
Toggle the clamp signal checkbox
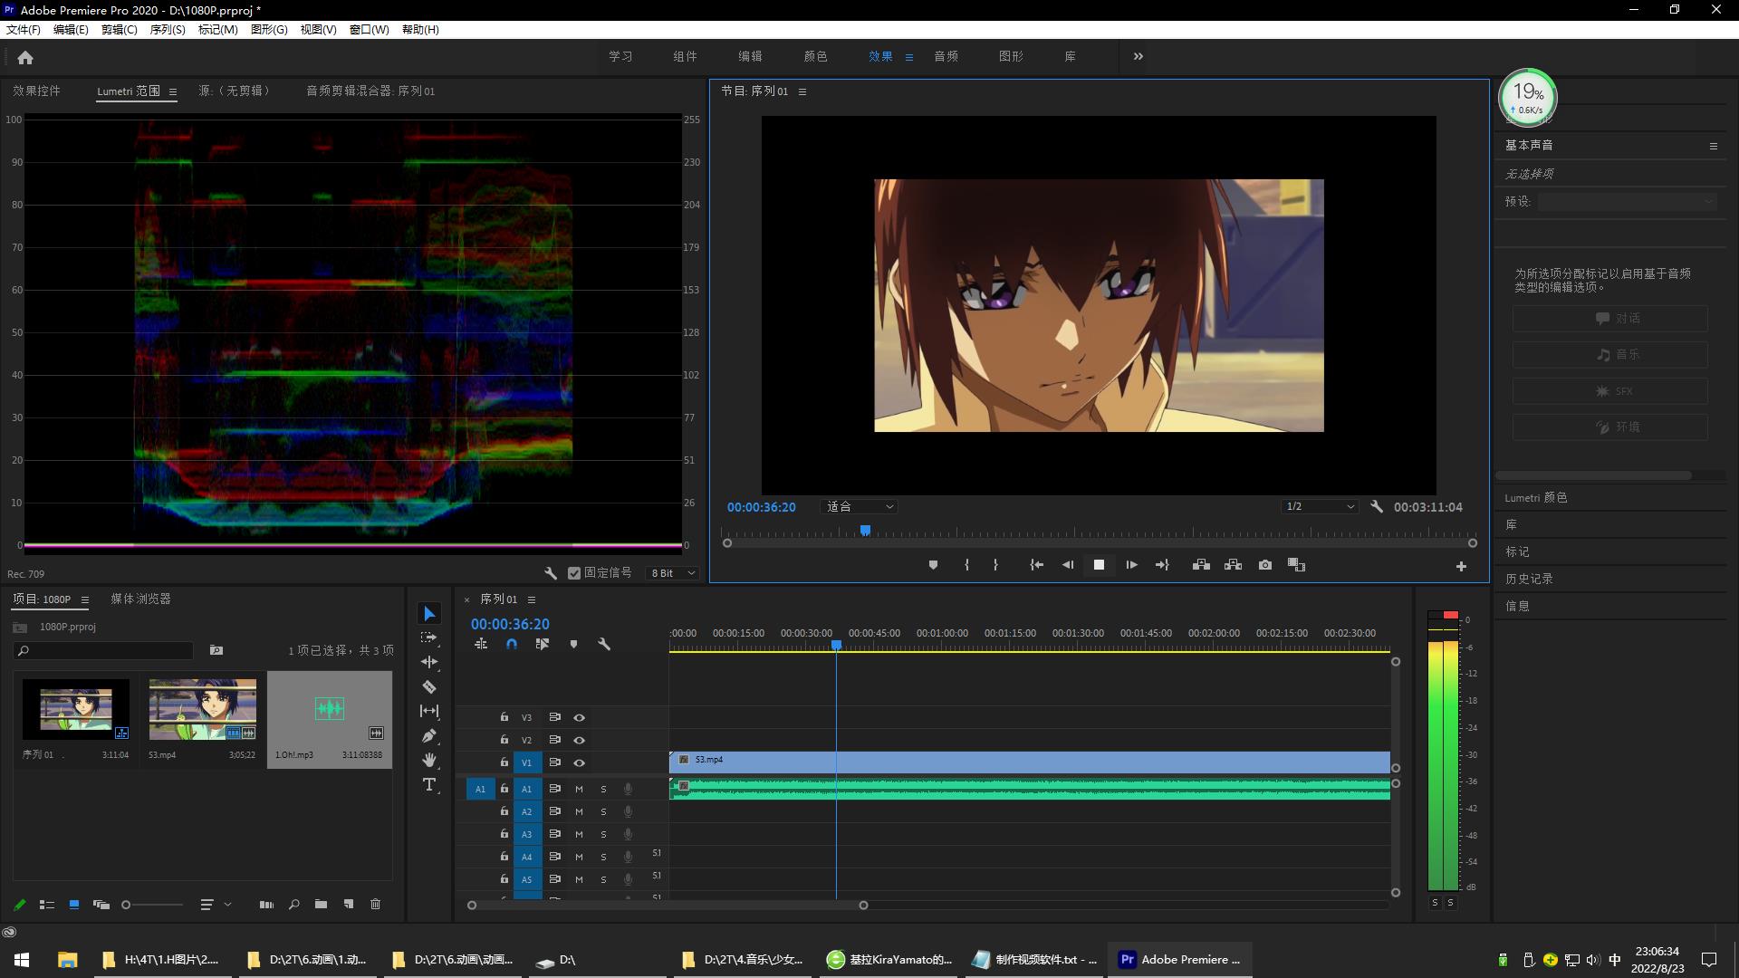click(573, 573)
